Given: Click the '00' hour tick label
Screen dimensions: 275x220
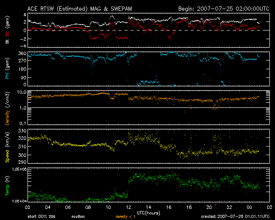Looking at the screenshot, I should (249, 207).
